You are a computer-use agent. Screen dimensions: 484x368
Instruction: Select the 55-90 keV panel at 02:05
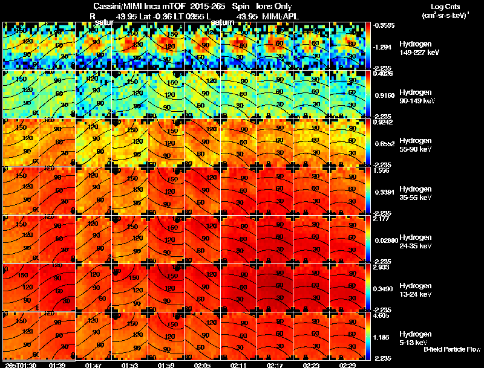pyautogui.click(x=203, y=143)
